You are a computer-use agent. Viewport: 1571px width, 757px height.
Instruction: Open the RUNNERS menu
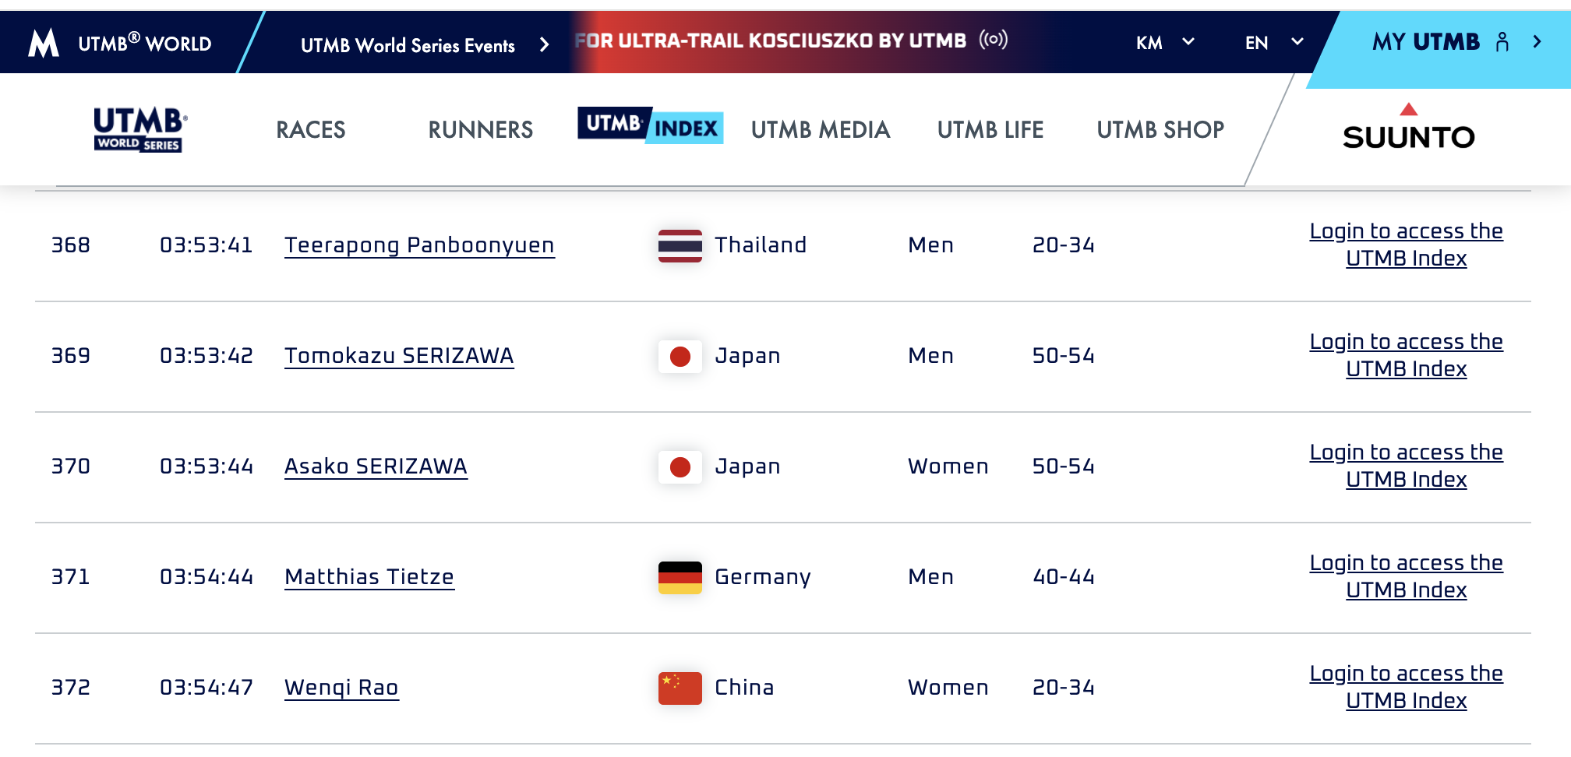pos(480,130)
